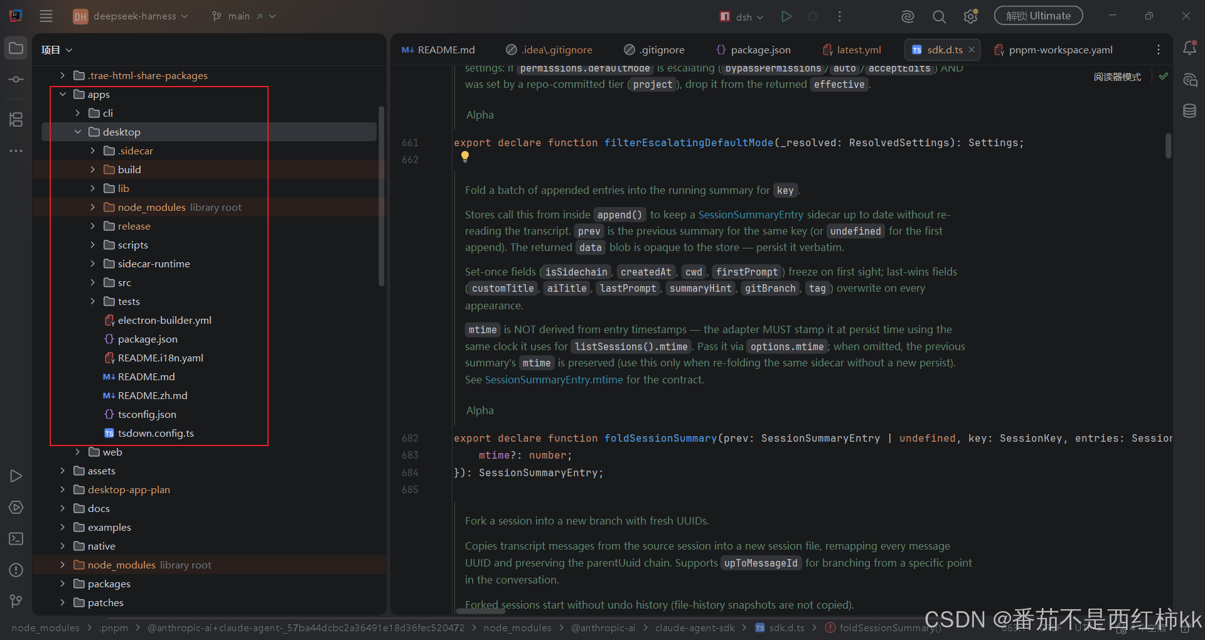Click the inspections green checkmark
This screenshot has height=640, width=1205.
pos(1164,77)
